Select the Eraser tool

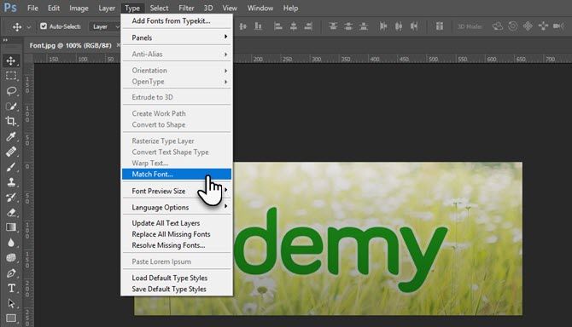(x=11, y=212)
